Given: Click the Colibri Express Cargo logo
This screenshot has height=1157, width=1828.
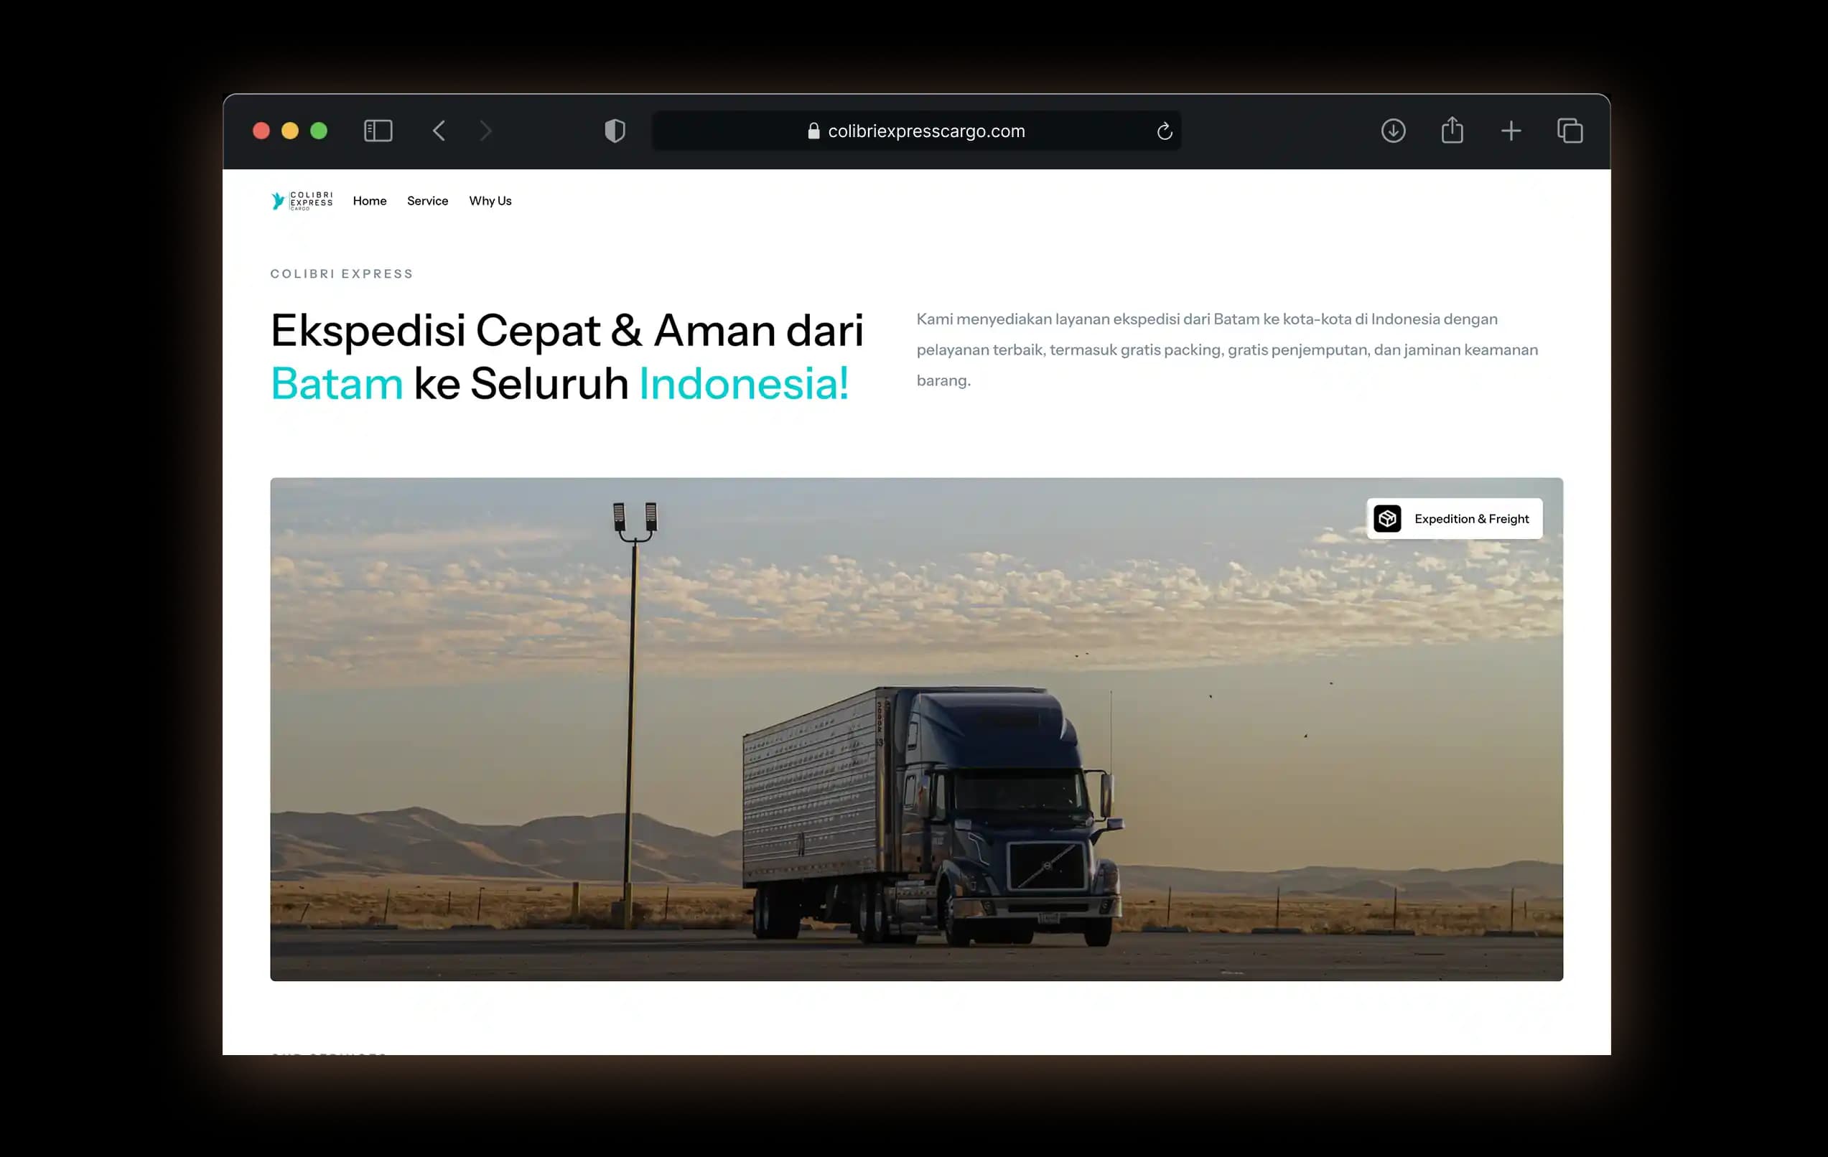Looking at the screenshot, I should (302, 200).
